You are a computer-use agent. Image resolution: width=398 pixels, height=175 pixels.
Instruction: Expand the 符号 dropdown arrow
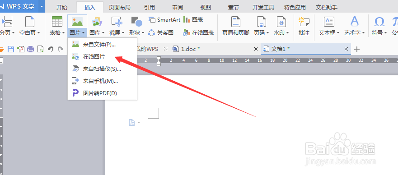tap(385, 33)
